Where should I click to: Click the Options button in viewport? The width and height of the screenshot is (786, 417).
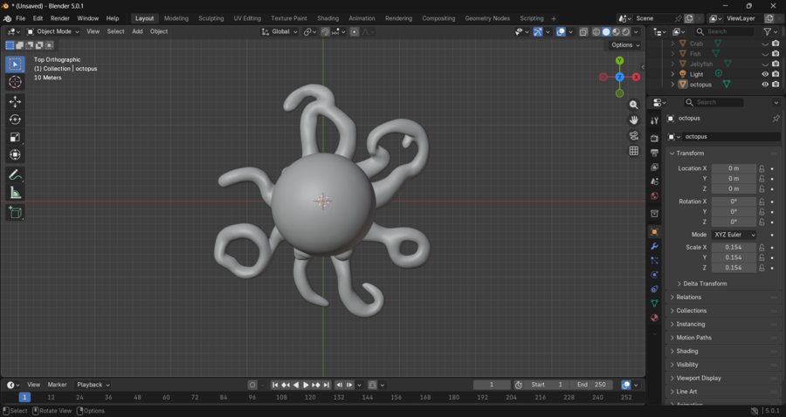coord(625,45)
